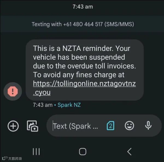Image resolution: width=164 pixels, height=162 pixels.
Task: Tap the microphone voice input icon
Action: (x=148, y=125)
